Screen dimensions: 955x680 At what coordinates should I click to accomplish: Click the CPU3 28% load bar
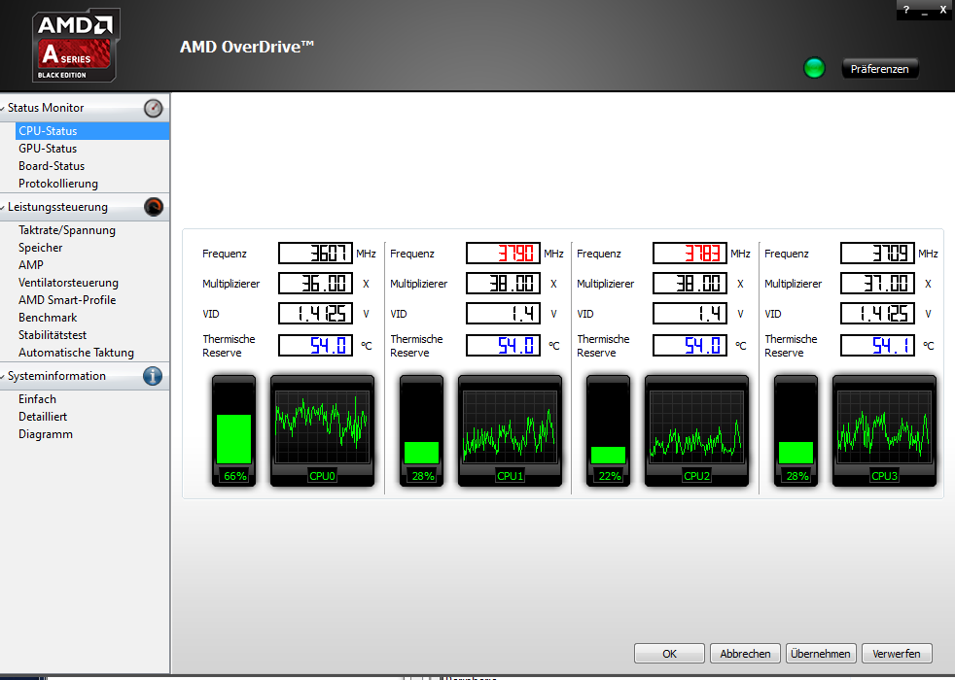[x=796, y=430]
